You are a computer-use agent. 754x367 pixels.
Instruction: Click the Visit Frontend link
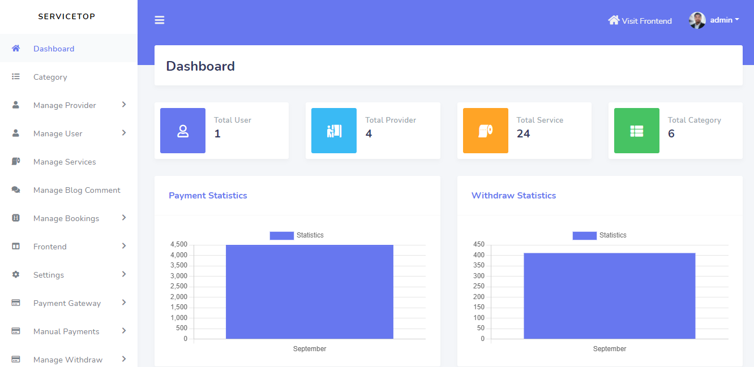click(x=646, y=21)
